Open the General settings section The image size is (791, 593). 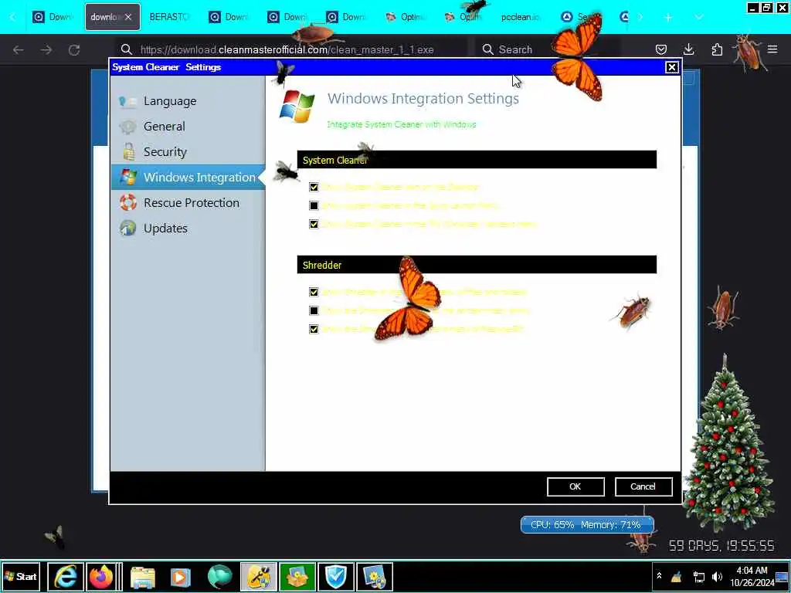(188, 127)
